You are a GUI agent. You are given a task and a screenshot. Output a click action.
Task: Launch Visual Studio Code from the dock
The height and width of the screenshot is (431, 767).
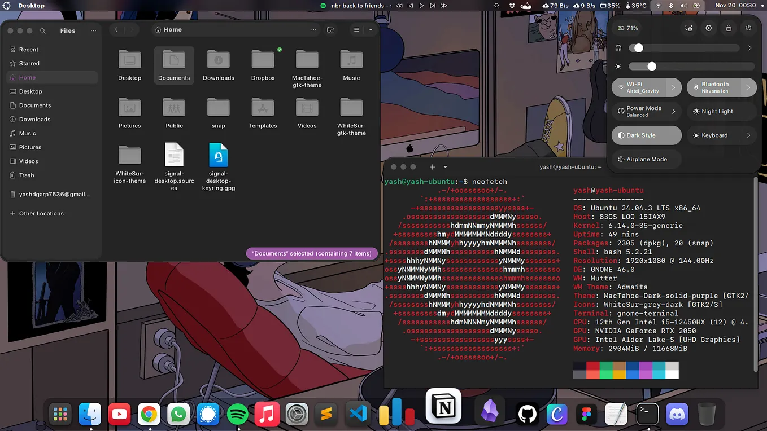(x=357, y=414)
